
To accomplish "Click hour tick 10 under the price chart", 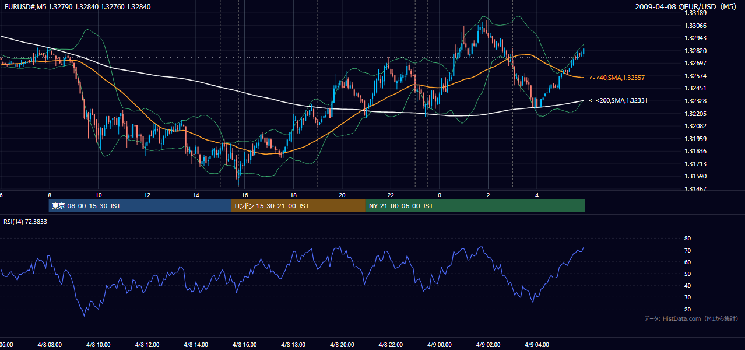I will 99,195.
